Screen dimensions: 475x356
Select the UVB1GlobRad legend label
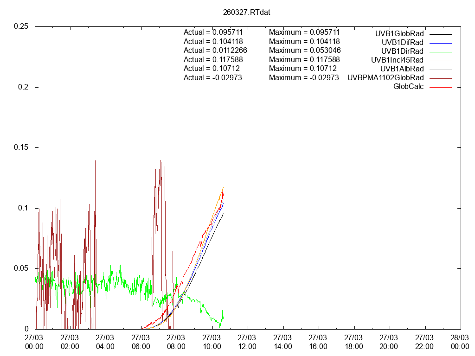pyautogui.click(x=399, y=33)
